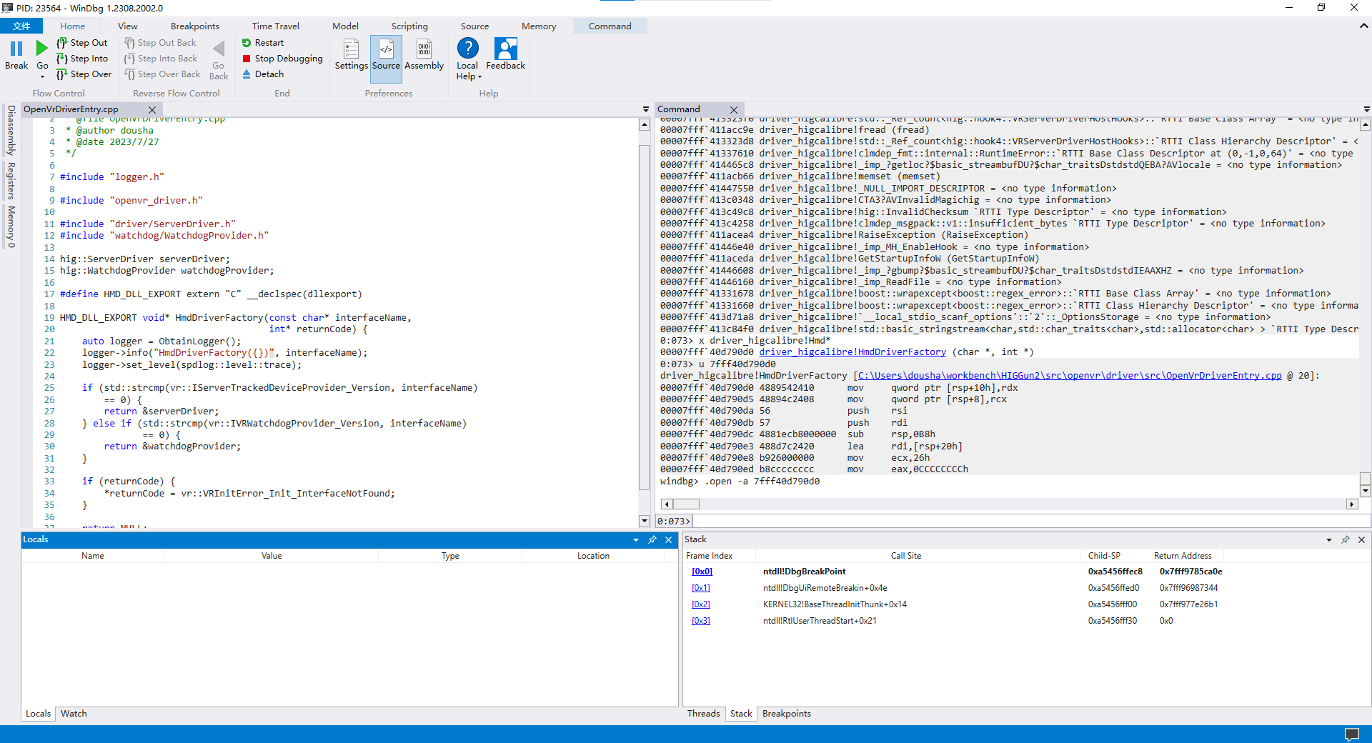Open Stack panel options dropdown
1372x743 pixels.
coord(1329,540)
